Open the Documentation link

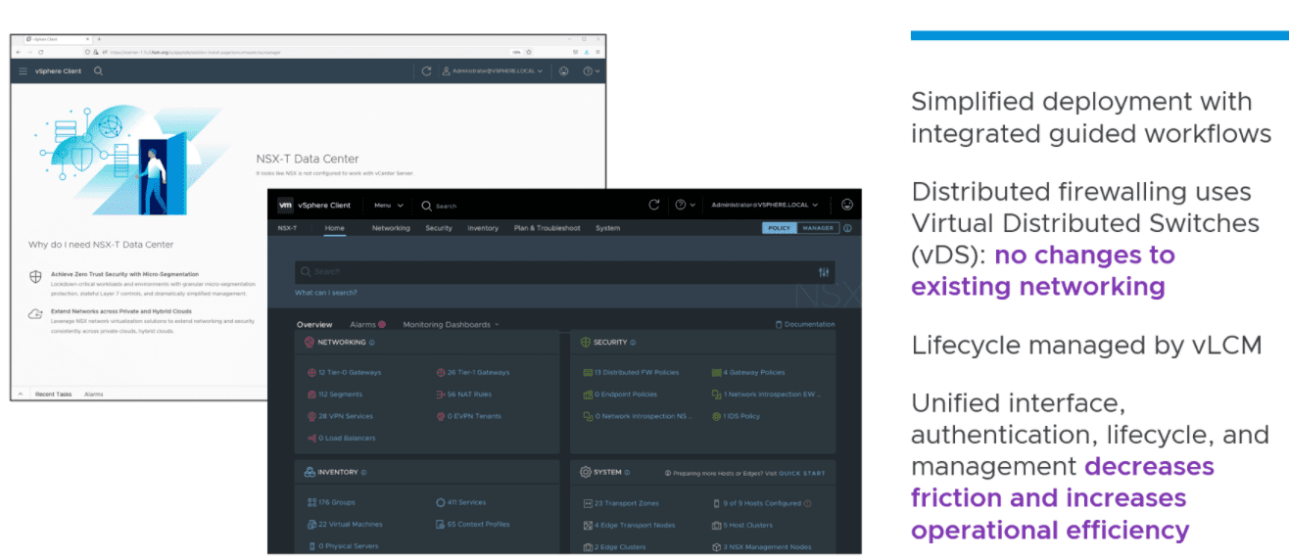pyautogui.click(x=805, y=324)
